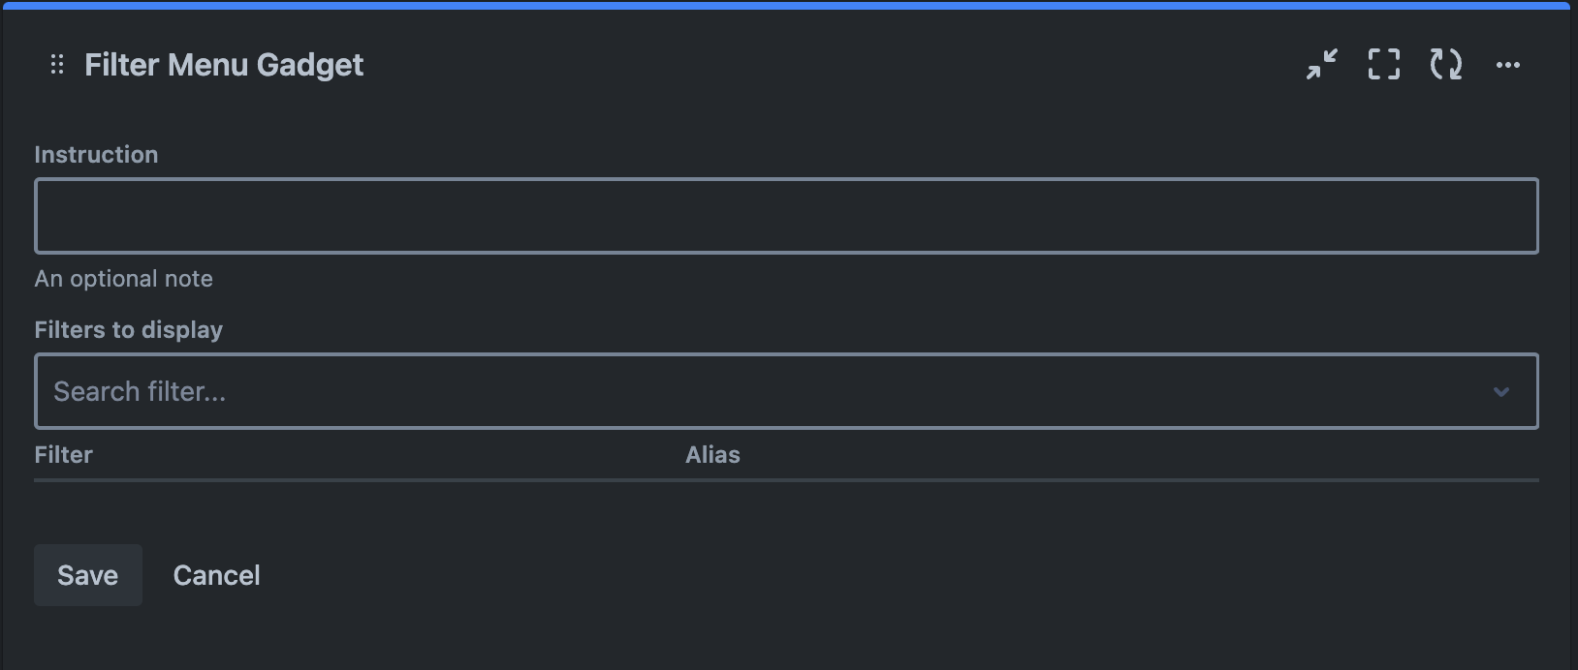Viewport: 1578px width, 670px height.
Task: Click the Instruction text box
Action: tap(787, 215)
